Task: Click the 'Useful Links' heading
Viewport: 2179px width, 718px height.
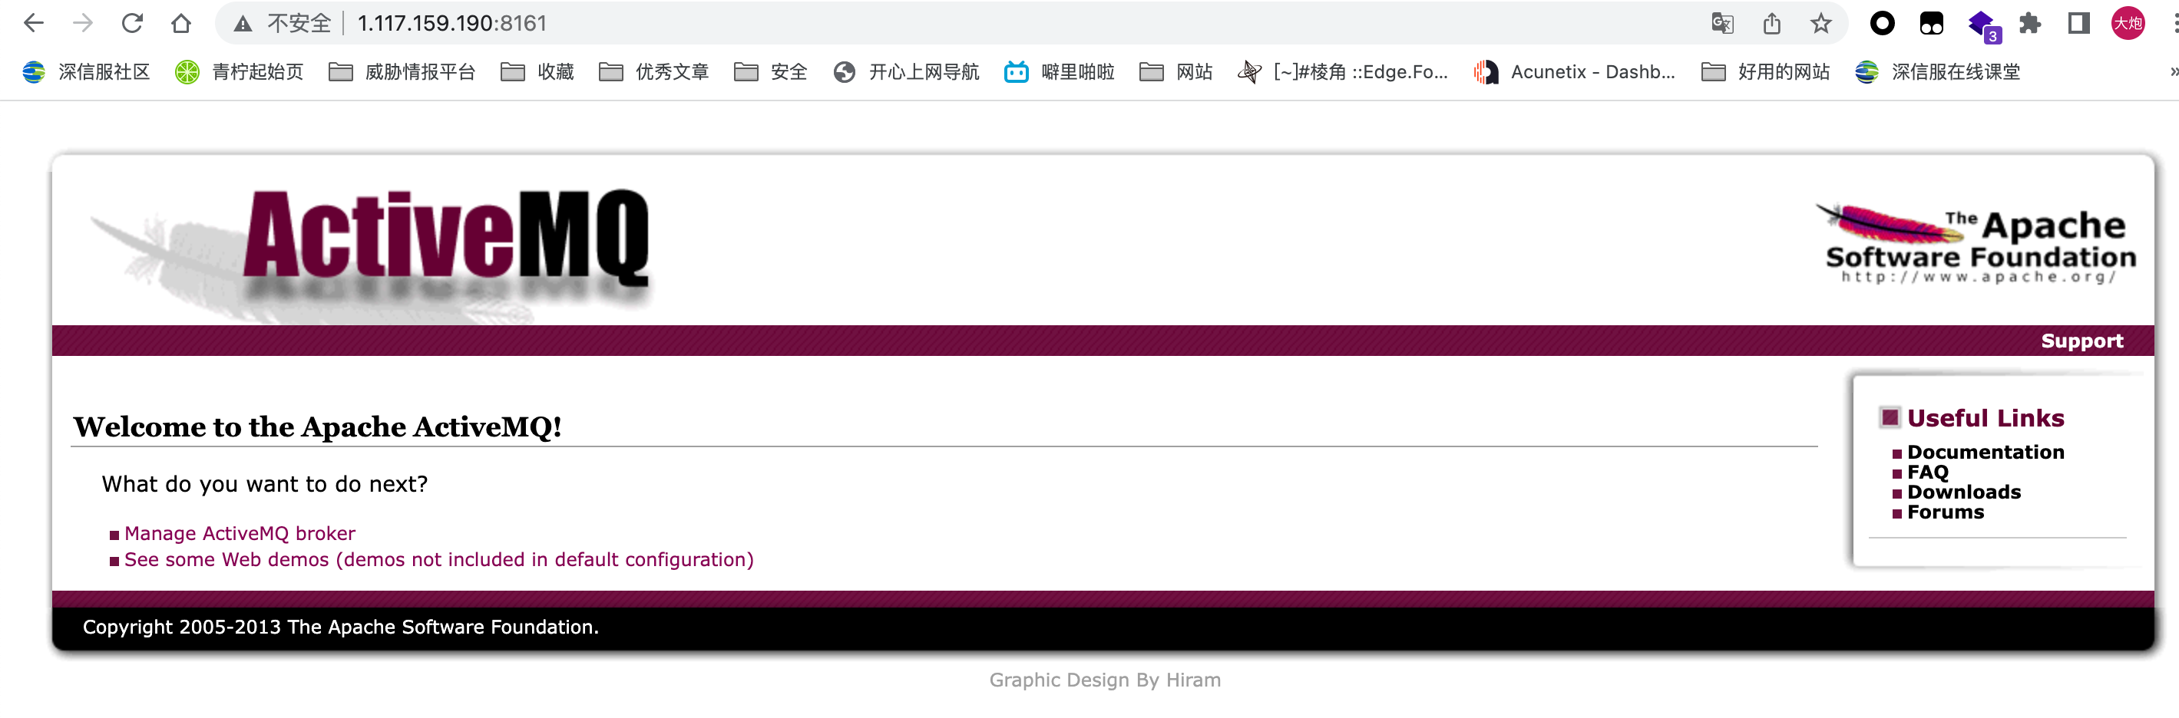Action: click(x=1986, y=418)
